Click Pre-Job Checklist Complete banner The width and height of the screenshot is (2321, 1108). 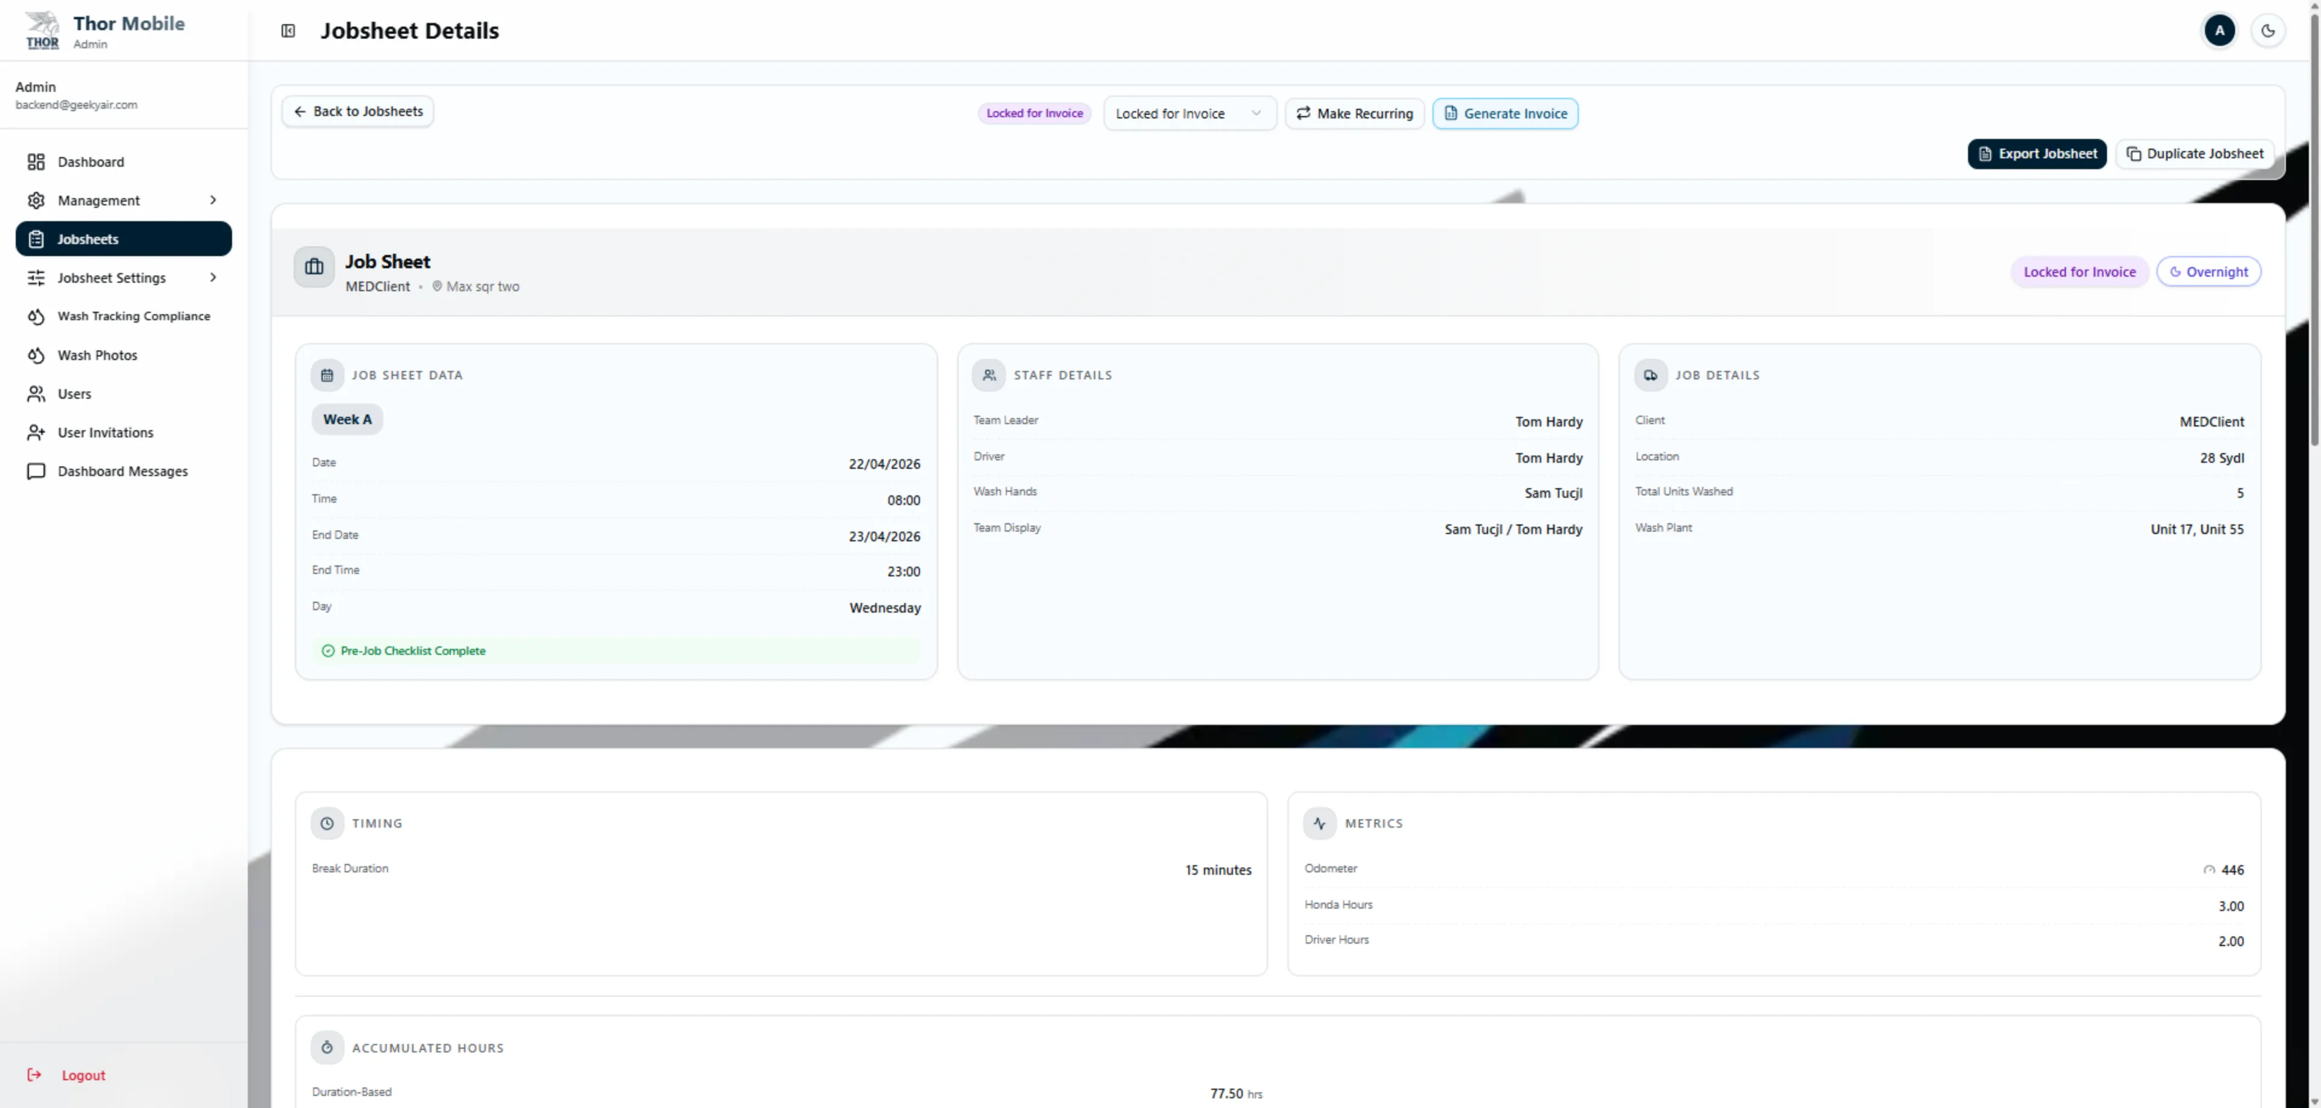617,651
